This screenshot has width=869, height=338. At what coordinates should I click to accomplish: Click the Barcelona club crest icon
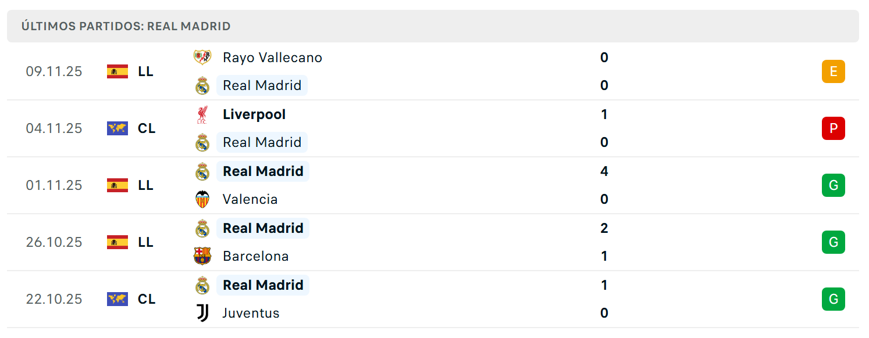pyautogui.click(x=202, y=256)
